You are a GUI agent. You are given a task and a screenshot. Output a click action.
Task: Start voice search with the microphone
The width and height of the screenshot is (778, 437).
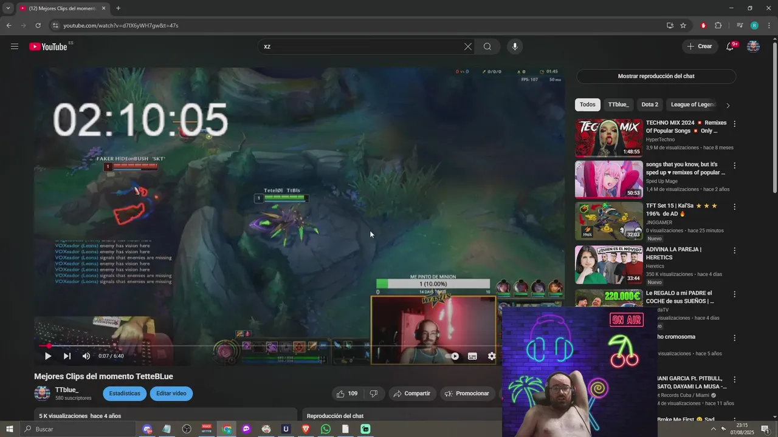(515, 47)
